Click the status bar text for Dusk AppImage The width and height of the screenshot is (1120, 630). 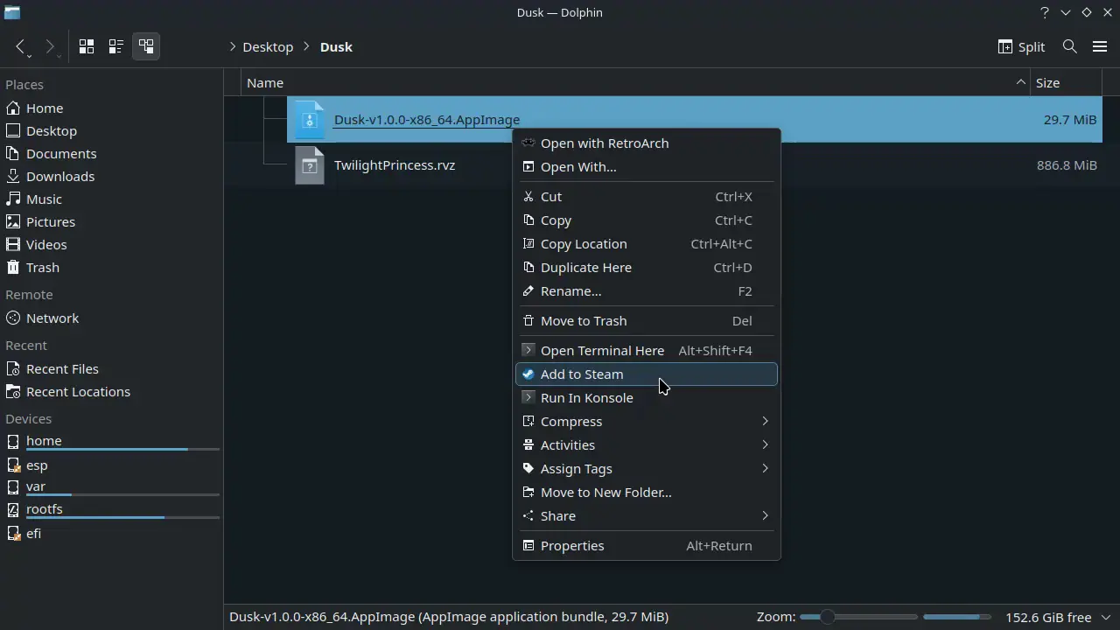pos(449,617)
